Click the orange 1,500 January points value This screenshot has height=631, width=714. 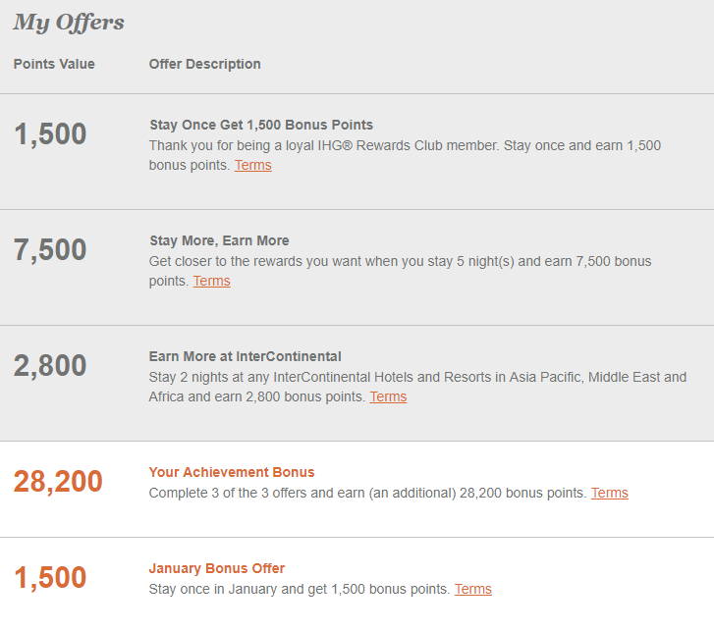tap(50, 577)
